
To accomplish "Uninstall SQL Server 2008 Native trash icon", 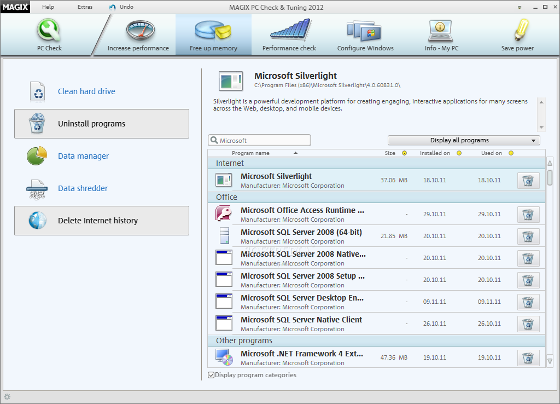I will tap(528, 258).
